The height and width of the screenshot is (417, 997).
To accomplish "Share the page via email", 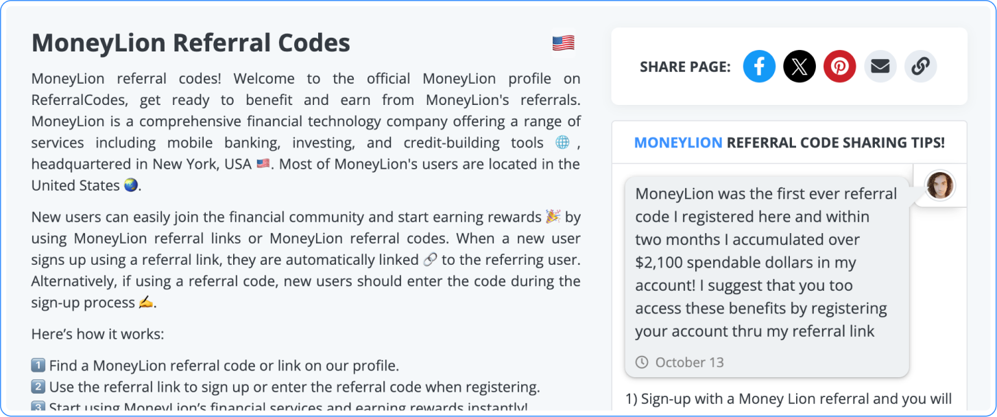I will [880, 66].
